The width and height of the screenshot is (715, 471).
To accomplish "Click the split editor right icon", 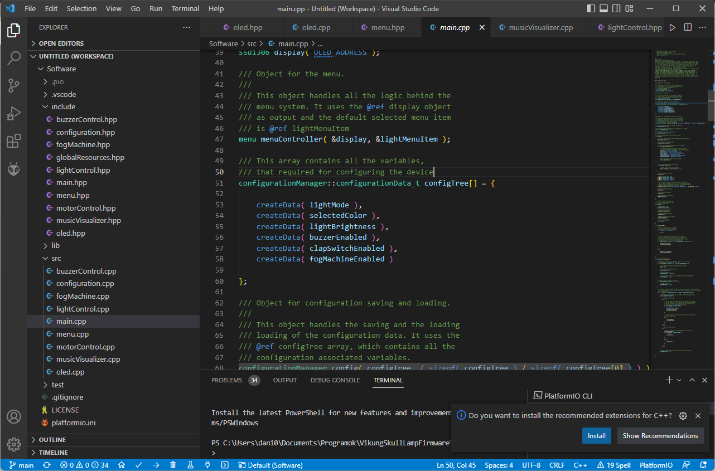I will pos(688,27).
